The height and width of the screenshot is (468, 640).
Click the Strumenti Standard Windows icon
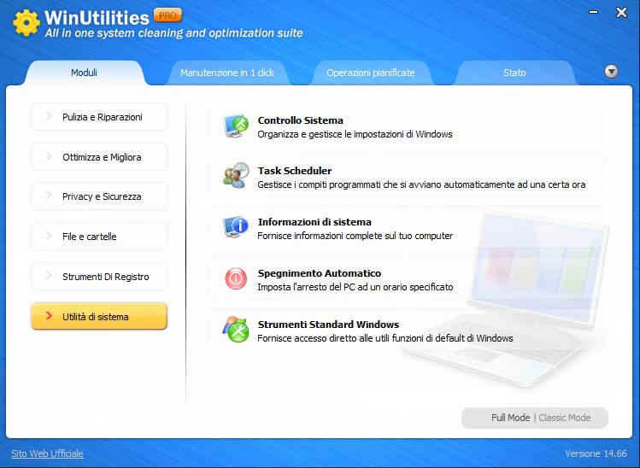coord(236,330)
